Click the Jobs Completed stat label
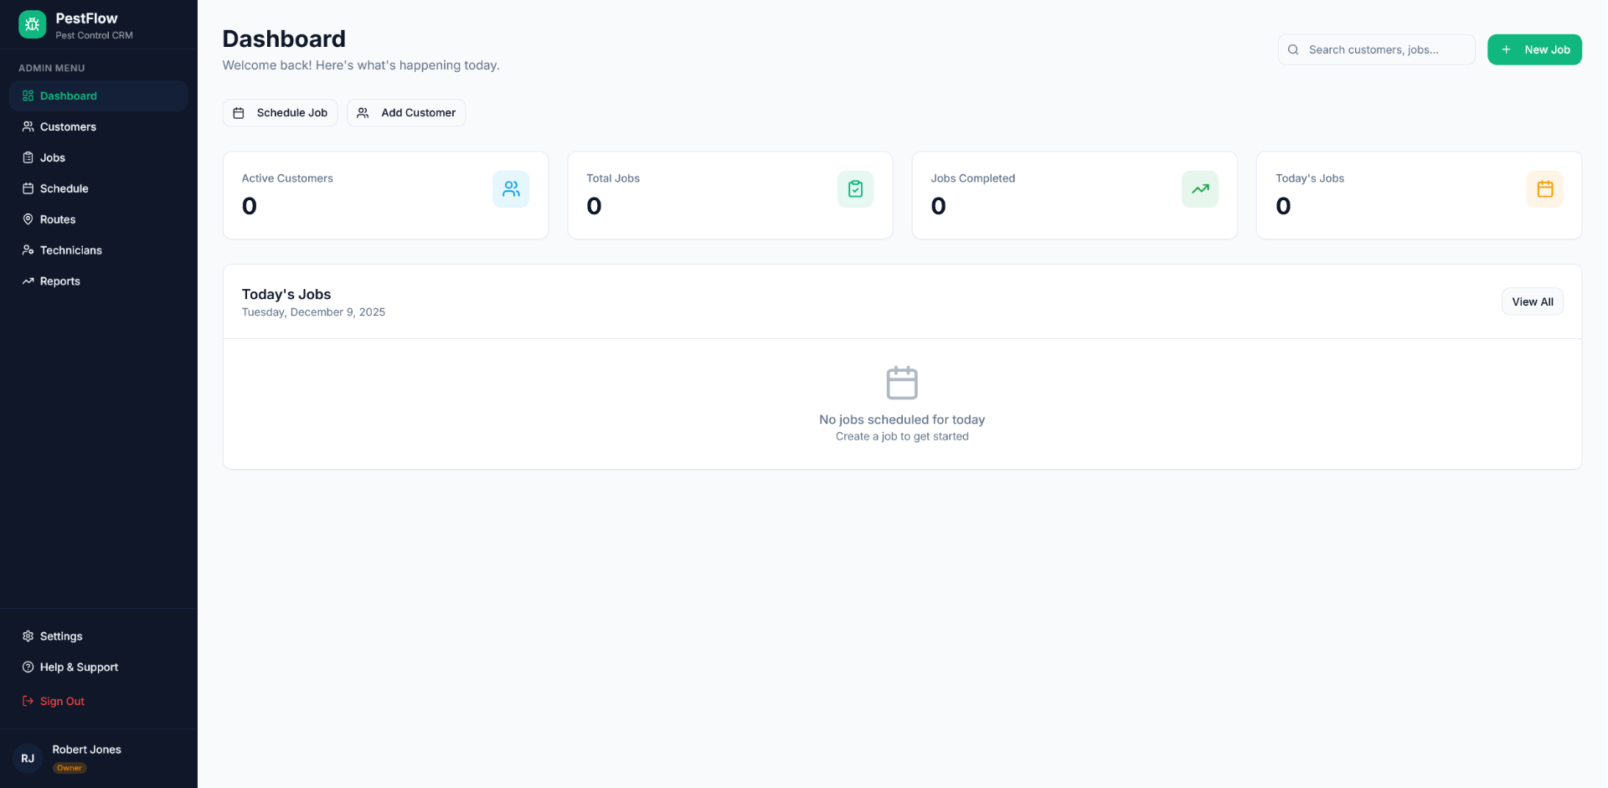Screen dimensions: 1608x788 click(972, 178)
